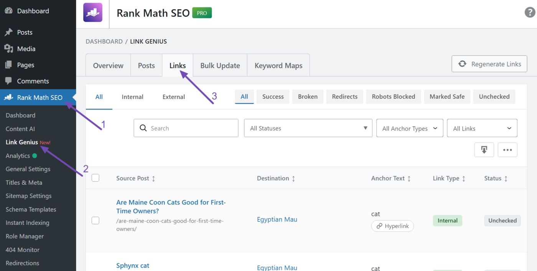This screenshot has height=271, width=537.
Task: Switch to the Posts tab in Link Genius
Action: tap(147, 65)
